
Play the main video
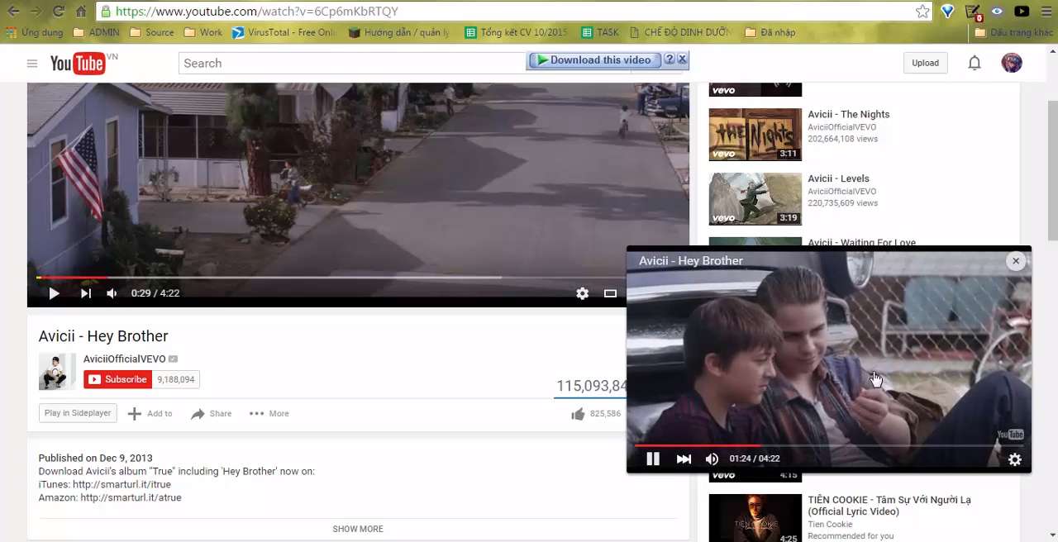click(54, 293)
